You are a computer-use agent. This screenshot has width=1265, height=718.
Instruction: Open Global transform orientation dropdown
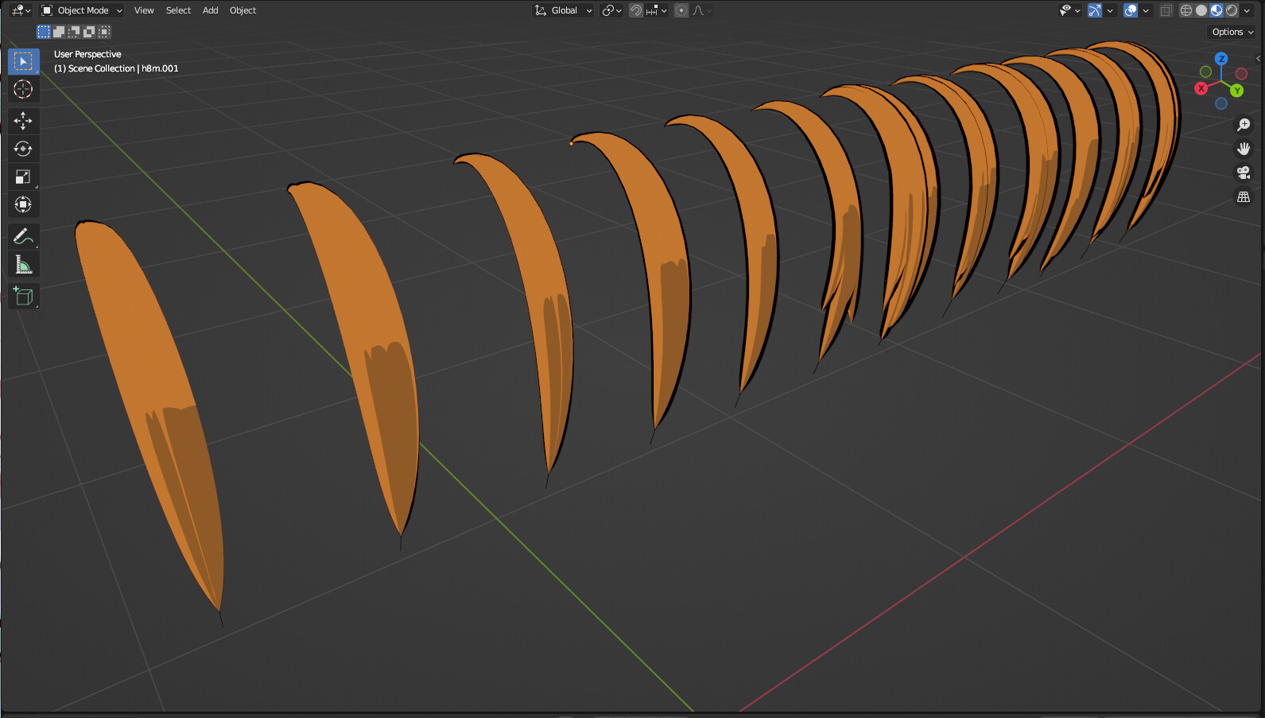pos(564,10)
